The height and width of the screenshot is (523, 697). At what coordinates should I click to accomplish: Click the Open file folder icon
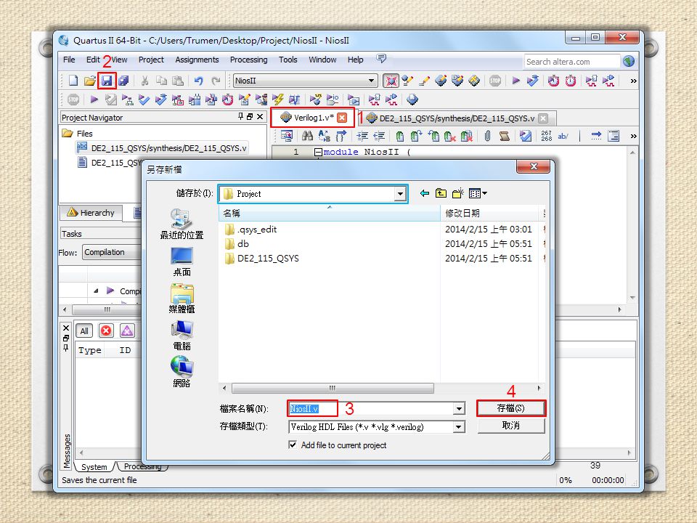90,81
